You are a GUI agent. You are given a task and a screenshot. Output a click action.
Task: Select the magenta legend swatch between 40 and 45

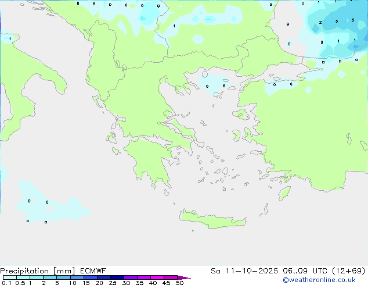pyautogui.click(x=157, y=277)
